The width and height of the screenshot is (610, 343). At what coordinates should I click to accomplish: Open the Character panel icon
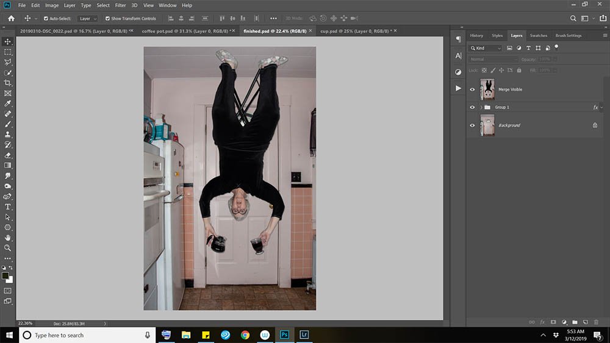coord(458,55)
